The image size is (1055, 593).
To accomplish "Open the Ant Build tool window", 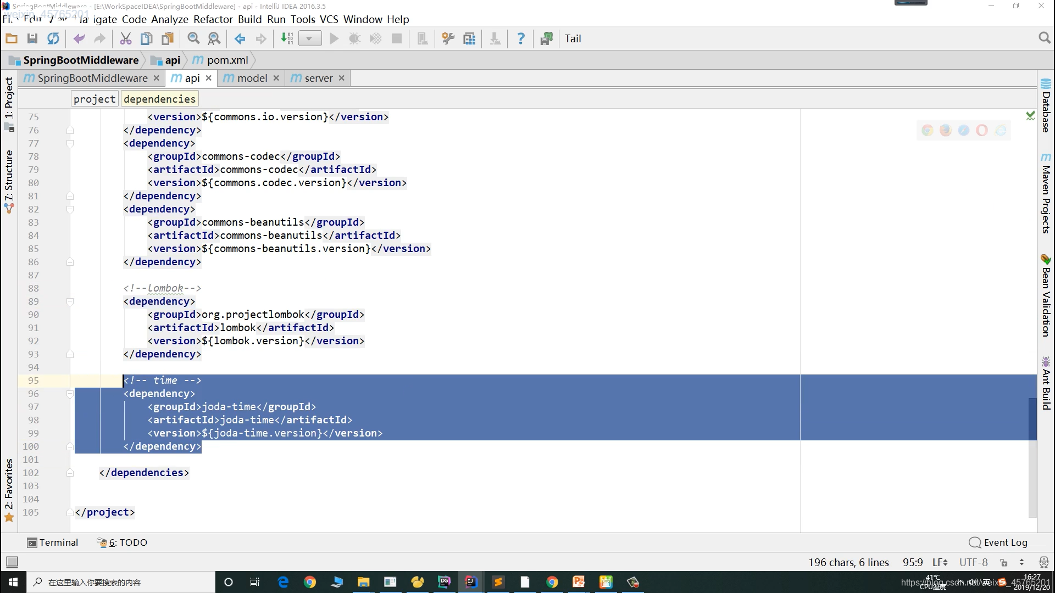I will (x=1046, y=383).
